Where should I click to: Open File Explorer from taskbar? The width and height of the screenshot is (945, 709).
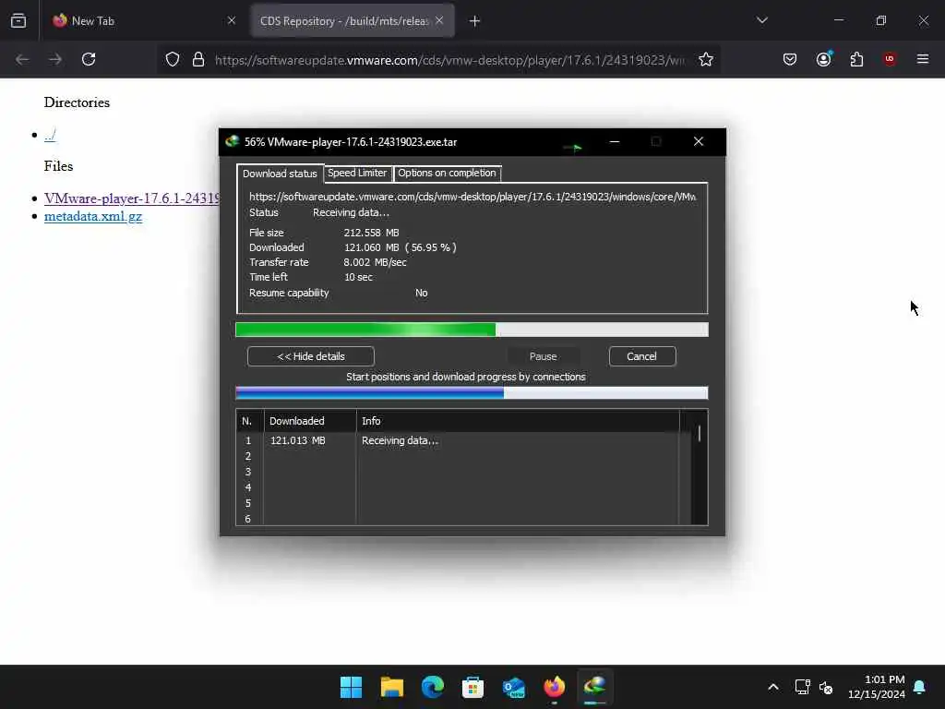click(x=391, y=687)
